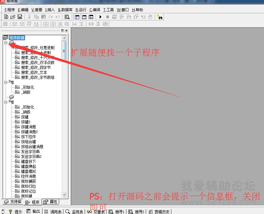Click the Undo arrow icon
The image size is (264, 214).
58,17
